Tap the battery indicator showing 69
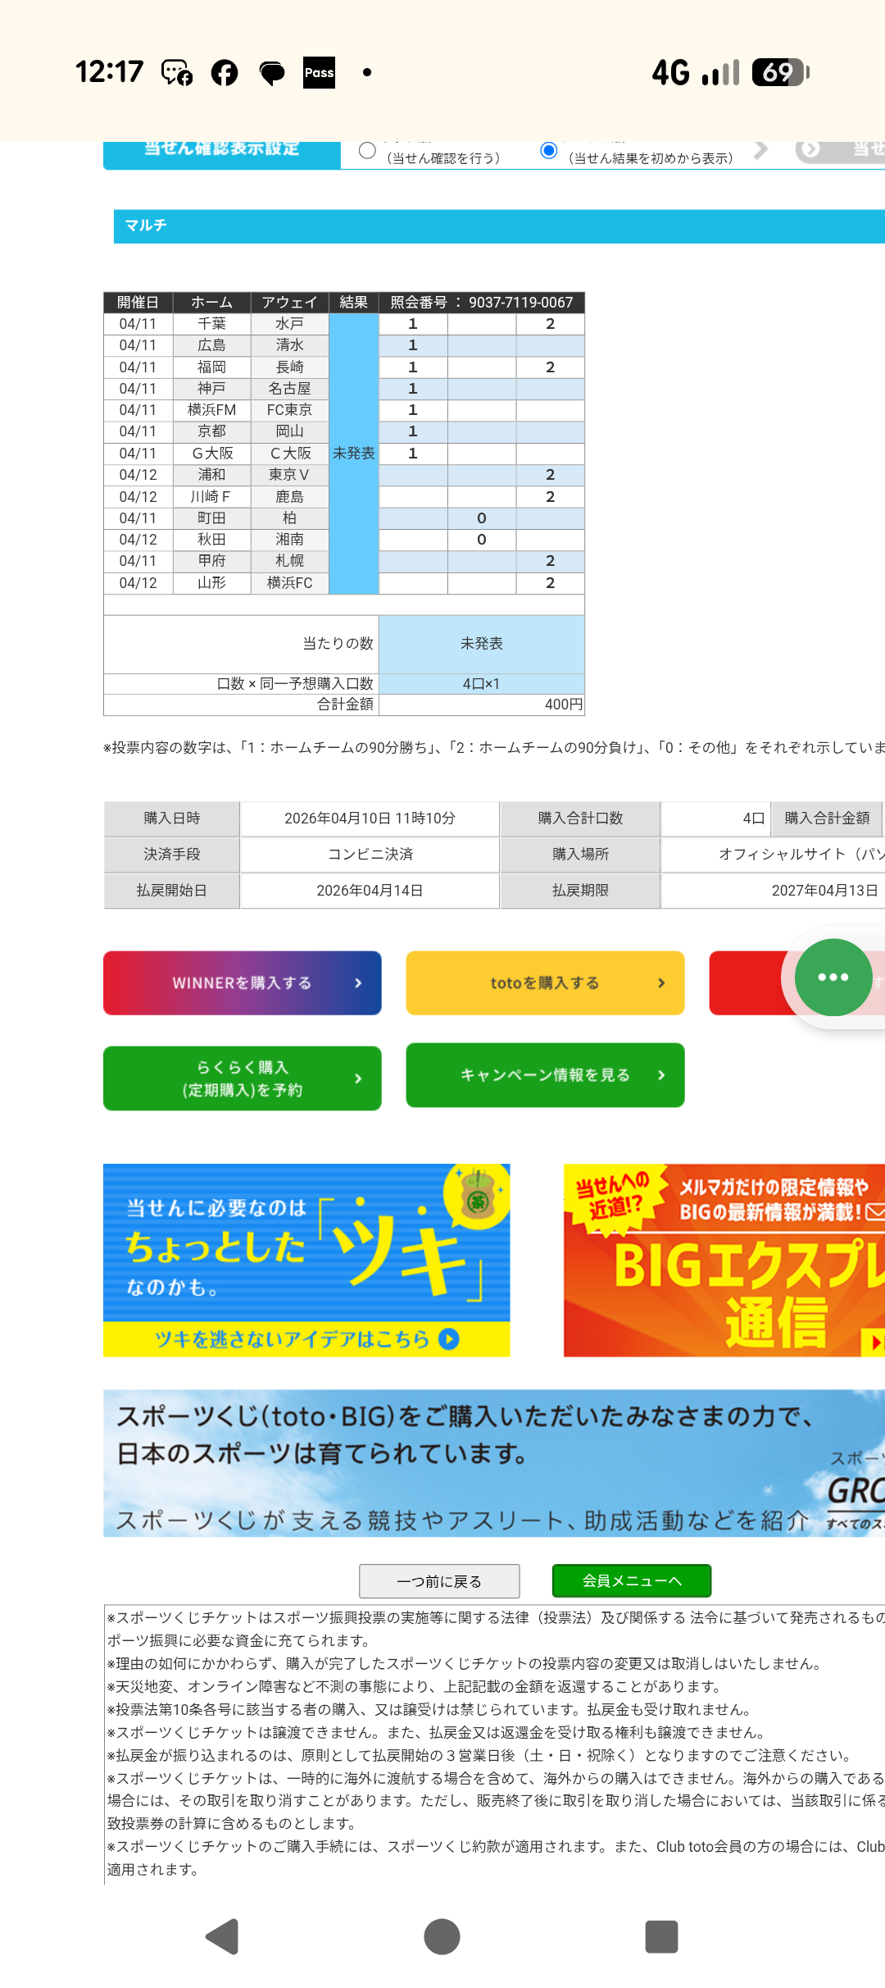The width and height of the screenshot is (885, 1988). 780,73
